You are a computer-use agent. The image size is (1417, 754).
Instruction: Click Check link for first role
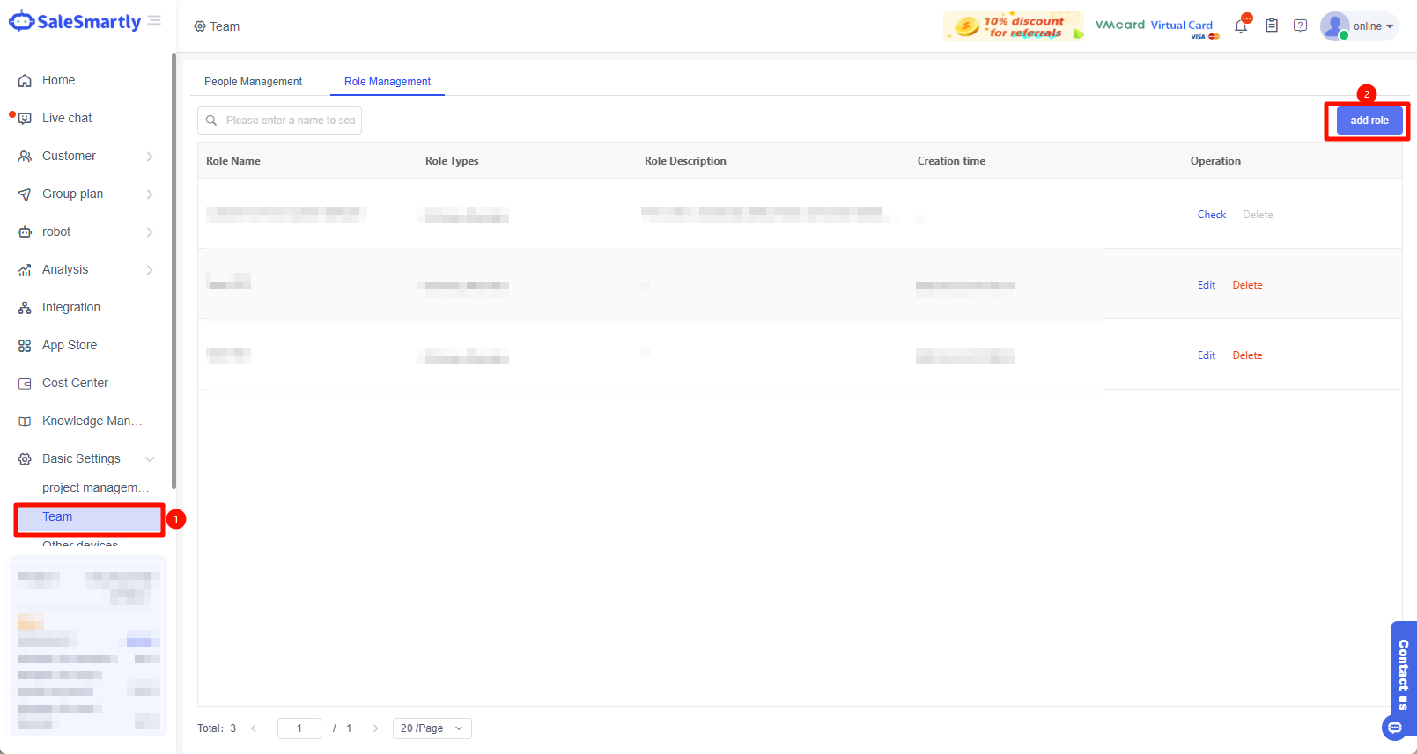point(1211,215)
